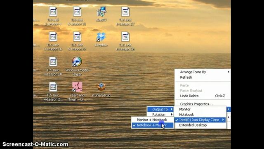
Task: Choose Undo Delete in the context menu
Action: tap(203, 96)
